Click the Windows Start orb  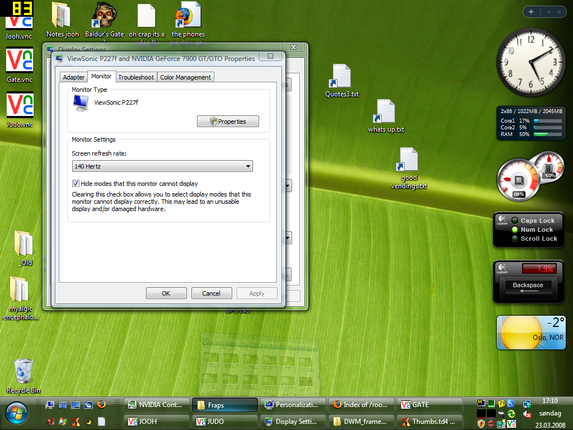click(16, 414)
